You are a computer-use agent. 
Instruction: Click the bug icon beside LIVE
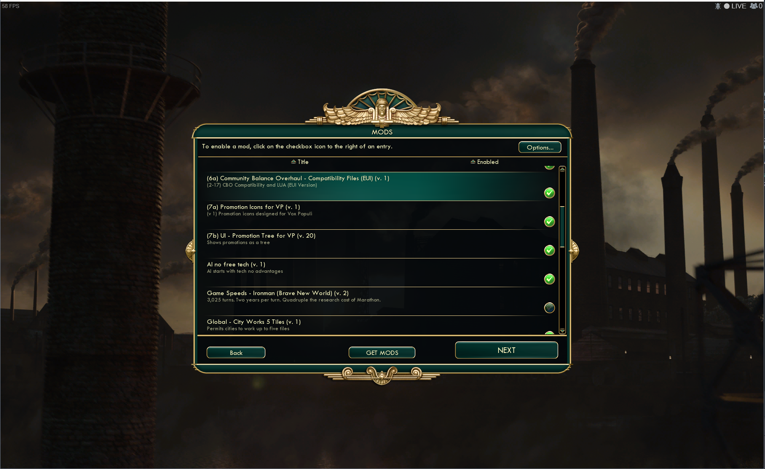click(x=718, y=6)
